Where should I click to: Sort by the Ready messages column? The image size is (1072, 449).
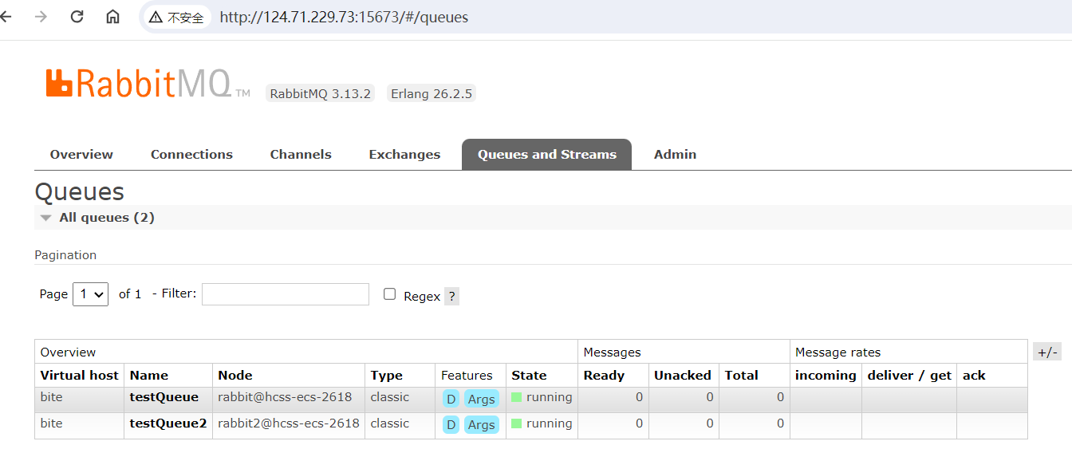pos(604,376)
